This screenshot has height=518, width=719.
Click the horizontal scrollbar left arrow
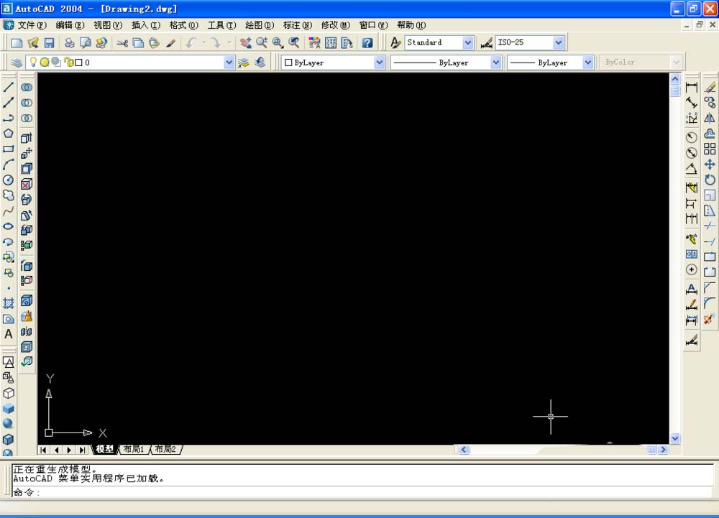click(x=464, y=450)
